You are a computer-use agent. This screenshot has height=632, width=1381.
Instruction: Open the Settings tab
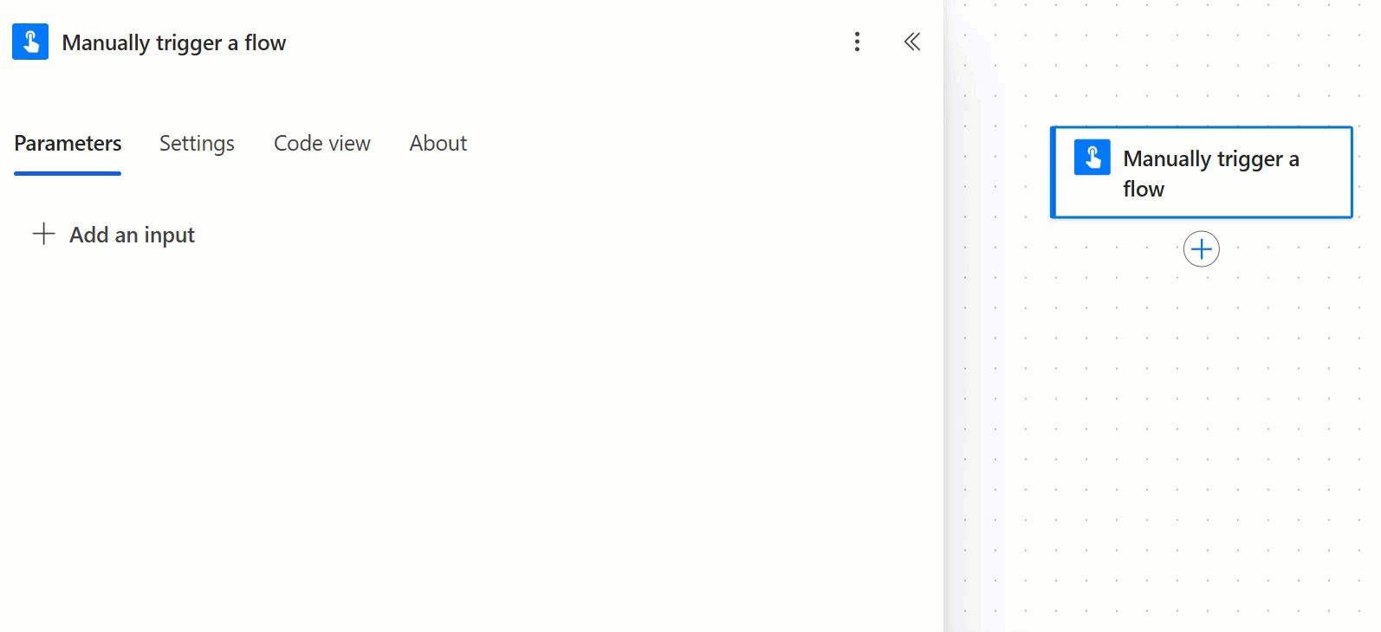[x=197, y=143]
